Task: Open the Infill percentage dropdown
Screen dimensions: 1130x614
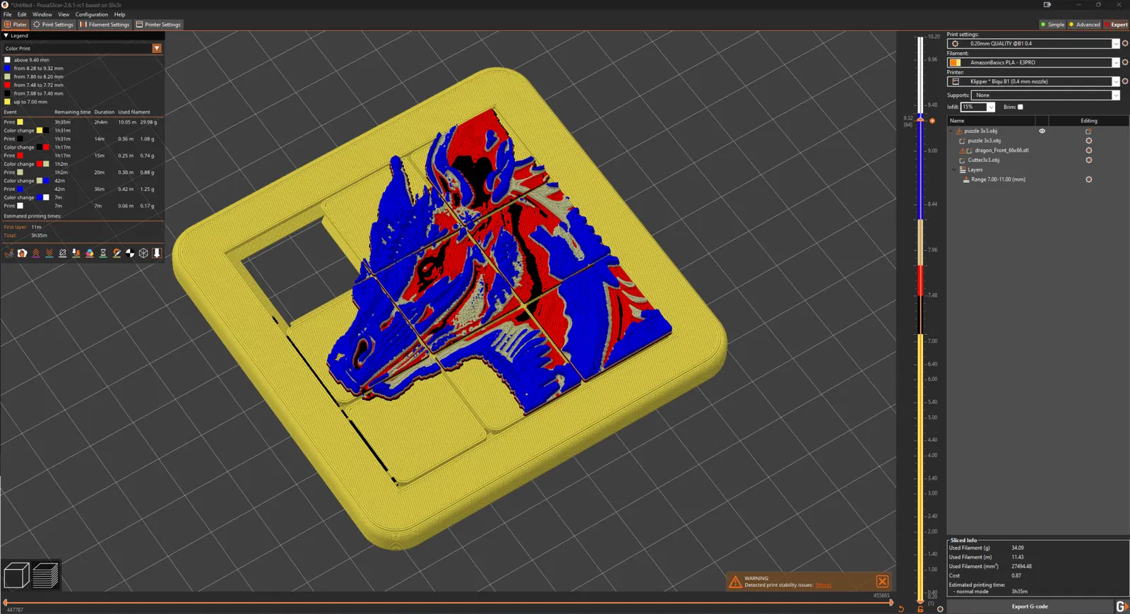Action: [x=991, y=107]
